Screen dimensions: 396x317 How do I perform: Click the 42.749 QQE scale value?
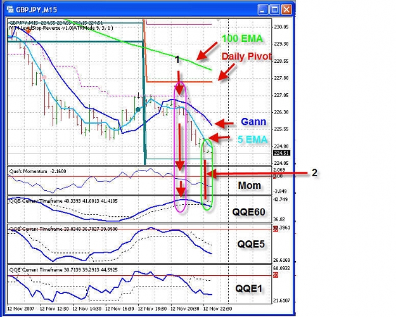tap(281, 200)
